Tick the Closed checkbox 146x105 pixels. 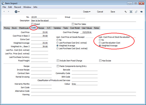[32, 24]
